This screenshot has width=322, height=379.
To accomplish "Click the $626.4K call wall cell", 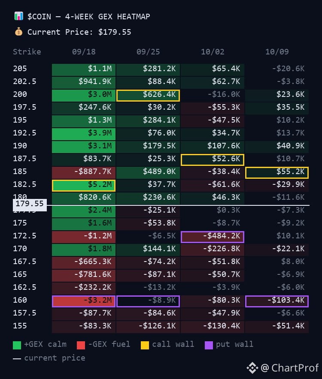I will point(148,95).
